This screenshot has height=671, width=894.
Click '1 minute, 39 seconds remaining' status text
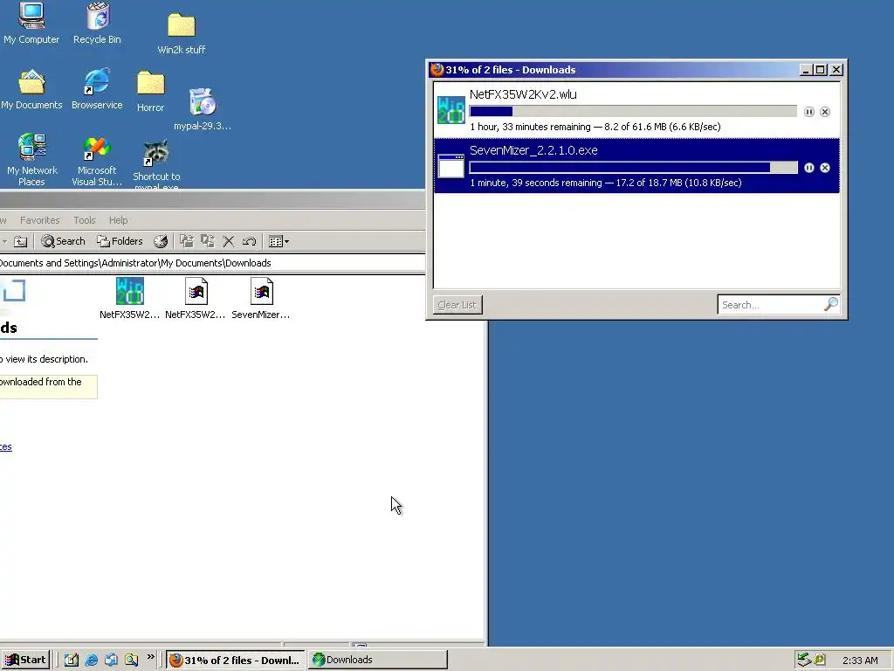[x=536, y=183]
